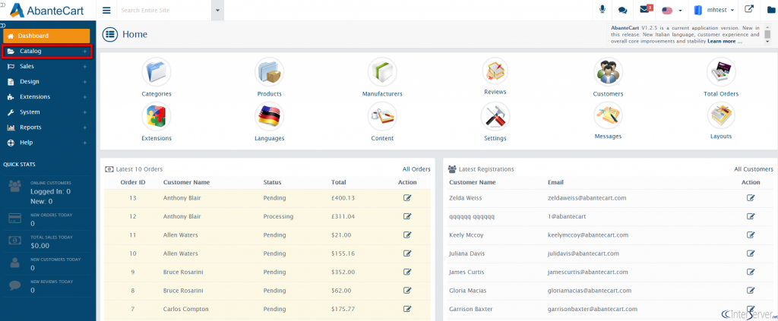Click the Online Customers quick stat
The image size is (778, 321).
point(48,192)
